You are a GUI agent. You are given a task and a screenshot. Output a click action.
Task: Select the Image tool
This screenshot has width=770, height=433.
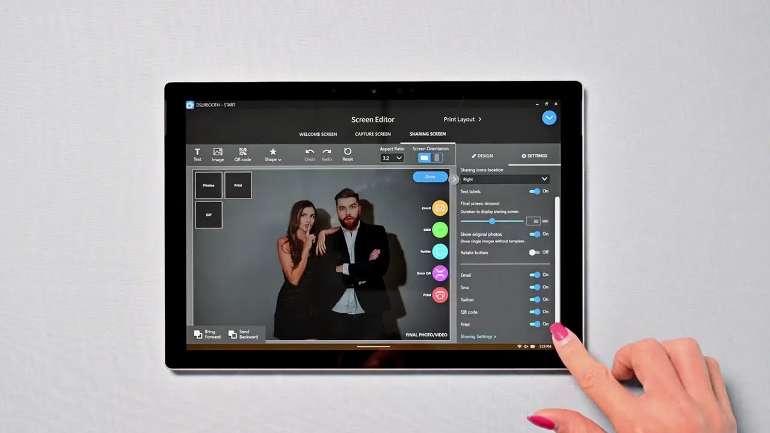(x=218, y=155)
